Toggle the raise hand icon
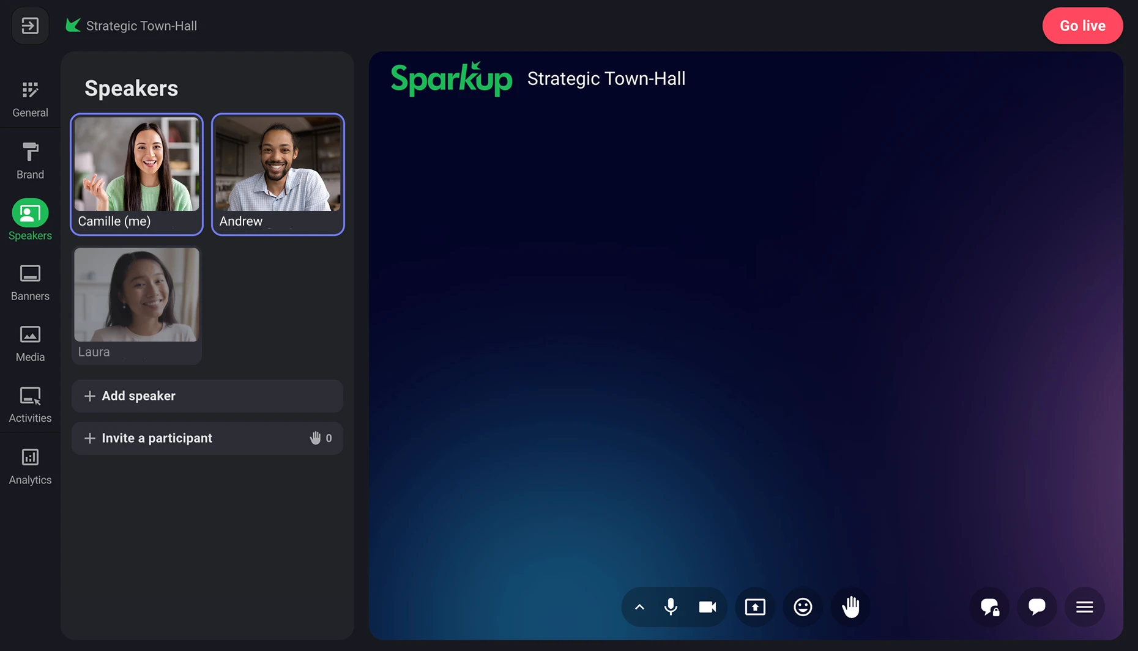 (850, 607)
